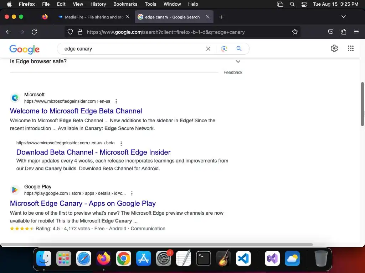Save page to Pocket icon
365x273 pixels.
330,32
